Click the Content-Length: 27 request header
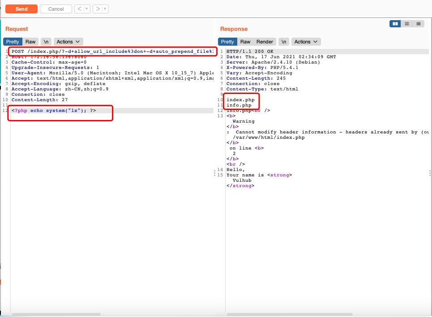This screenshot has height=317, width=432. click(39, 100)
